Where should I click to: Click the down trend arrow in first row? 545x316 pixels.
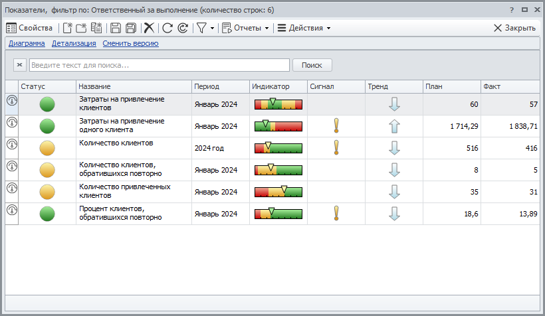point(394,104)
